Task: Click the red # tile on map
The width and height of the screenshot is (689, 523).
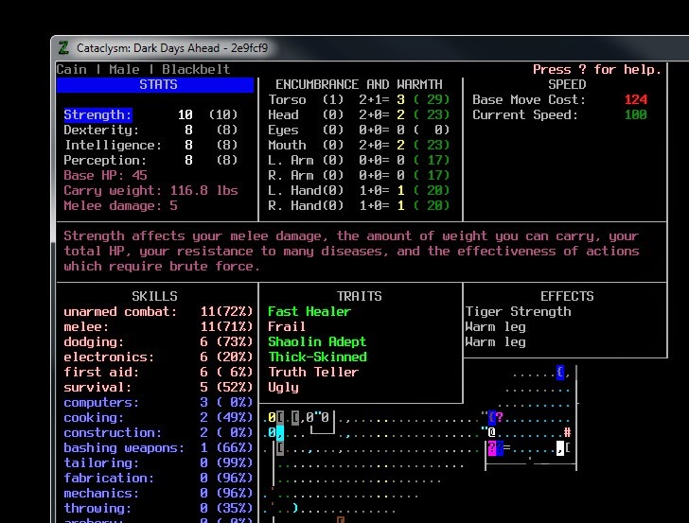Action: pyautogui.click(x=567, y=432)
